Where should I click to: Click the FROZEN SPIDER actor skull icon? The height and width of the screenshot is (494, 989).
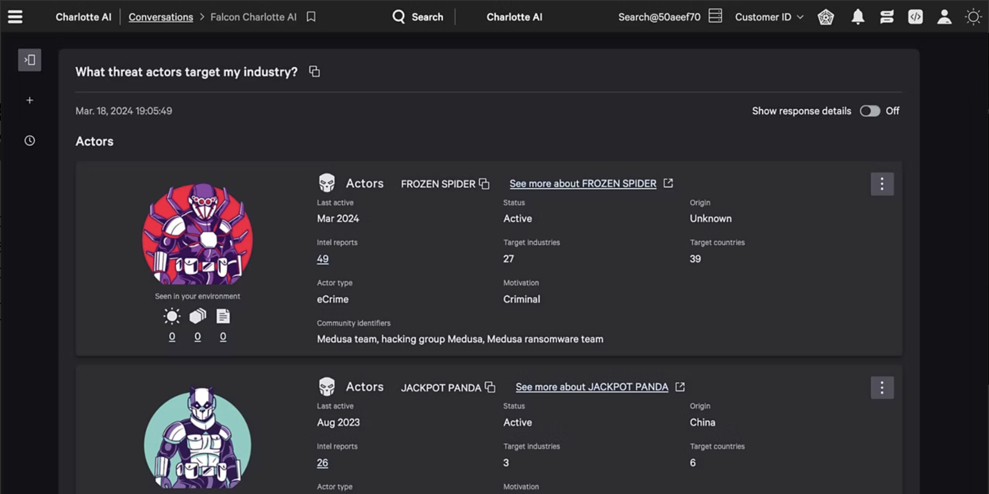327,183
